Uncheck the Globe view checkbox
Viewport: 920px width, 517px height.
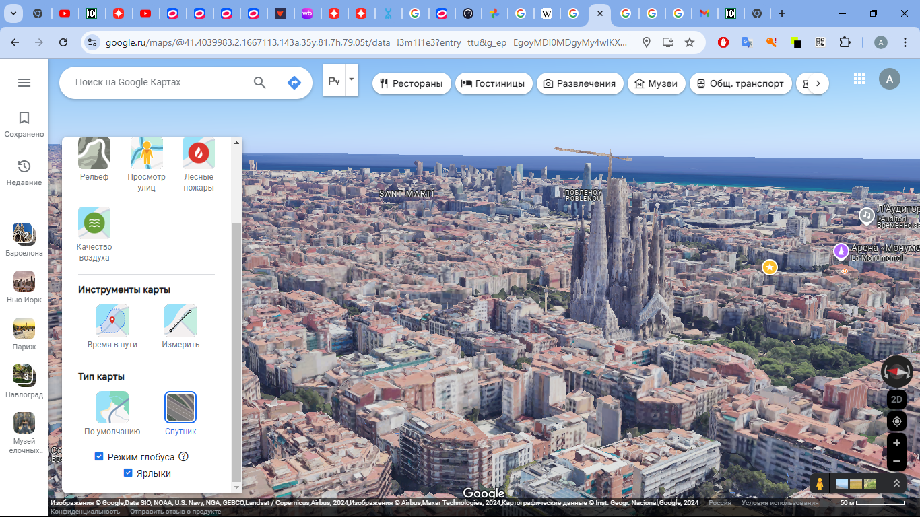click(99, 456)
